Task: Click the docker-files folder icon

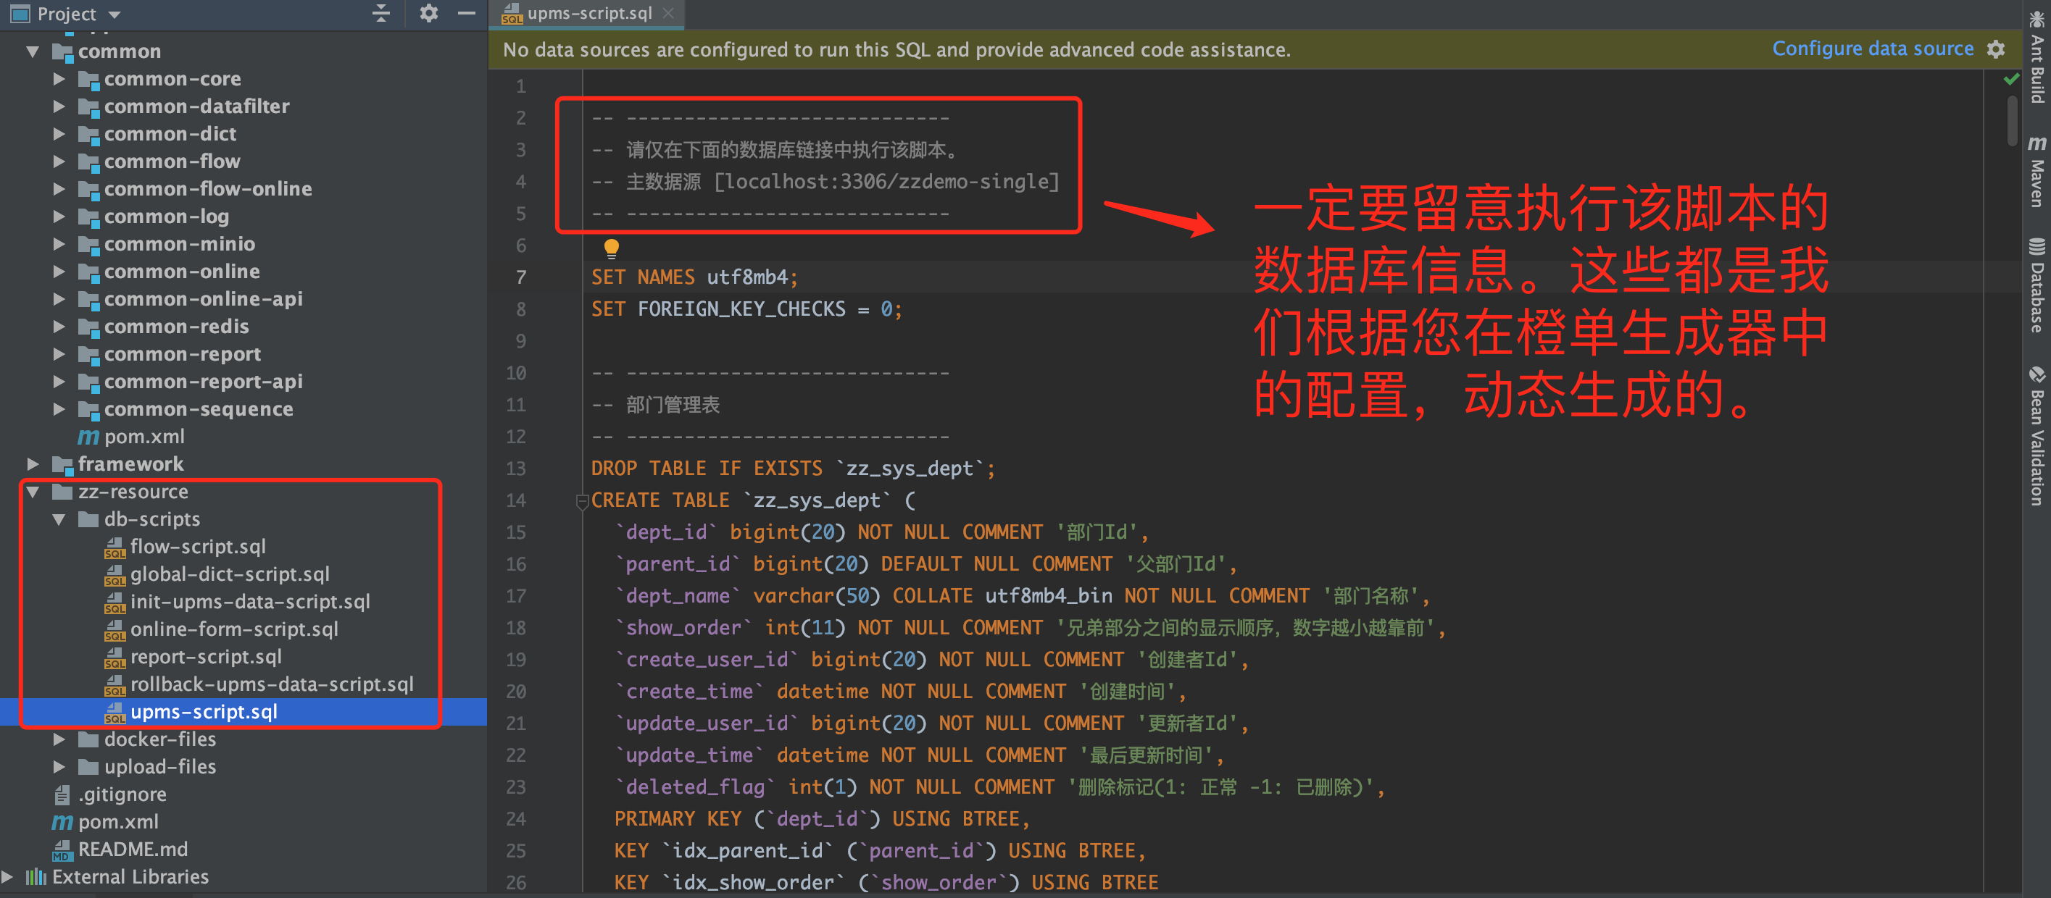Action: (x=88, y=739)
